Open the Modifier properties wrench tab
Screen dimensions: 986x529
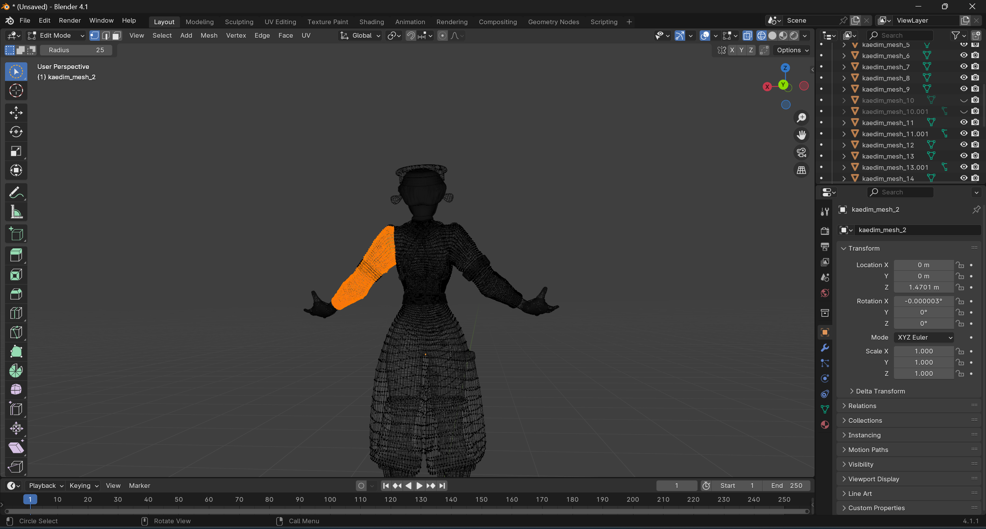825,348
